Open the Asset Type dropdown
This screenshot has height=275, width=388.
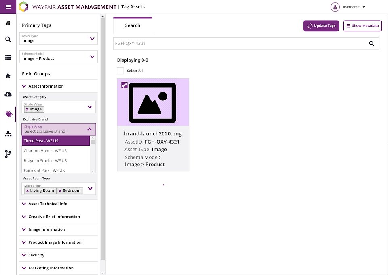(59, 38)
